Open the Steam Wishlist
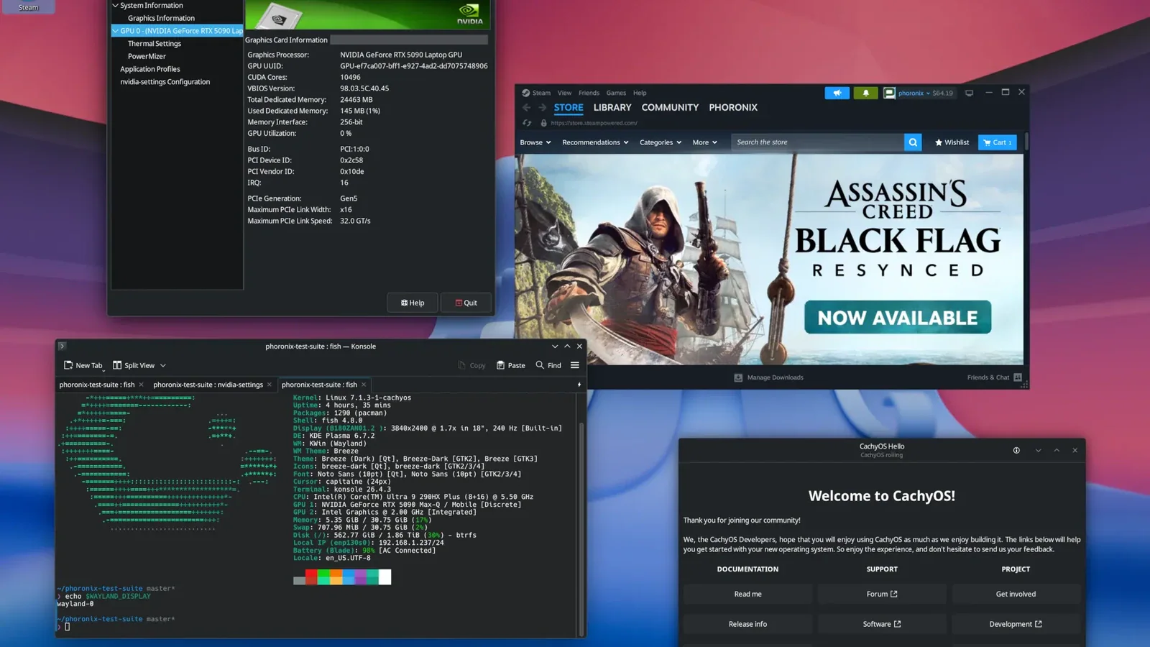This screenshot has height=647, width=1150. tap(952, 142)
